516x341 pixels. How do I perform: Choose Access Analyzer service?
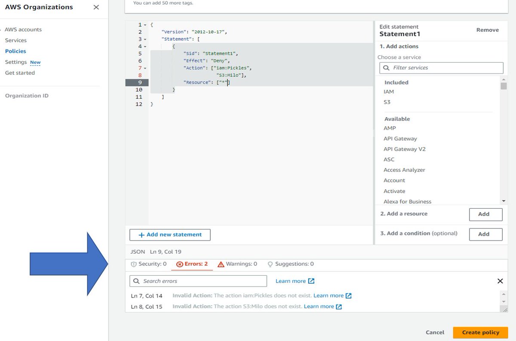coord(404,170)
